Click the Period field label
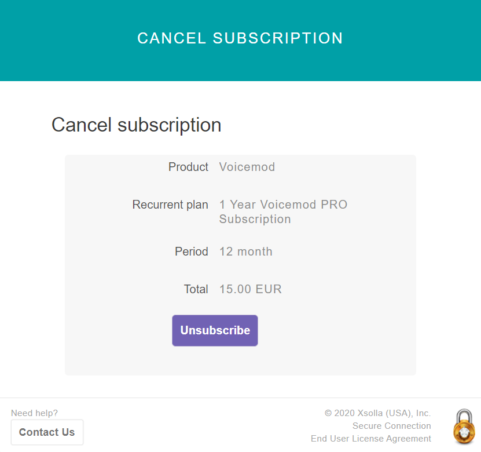Viewport: 481px width, 452px height. pyautogui.click(x=191, y=251)
